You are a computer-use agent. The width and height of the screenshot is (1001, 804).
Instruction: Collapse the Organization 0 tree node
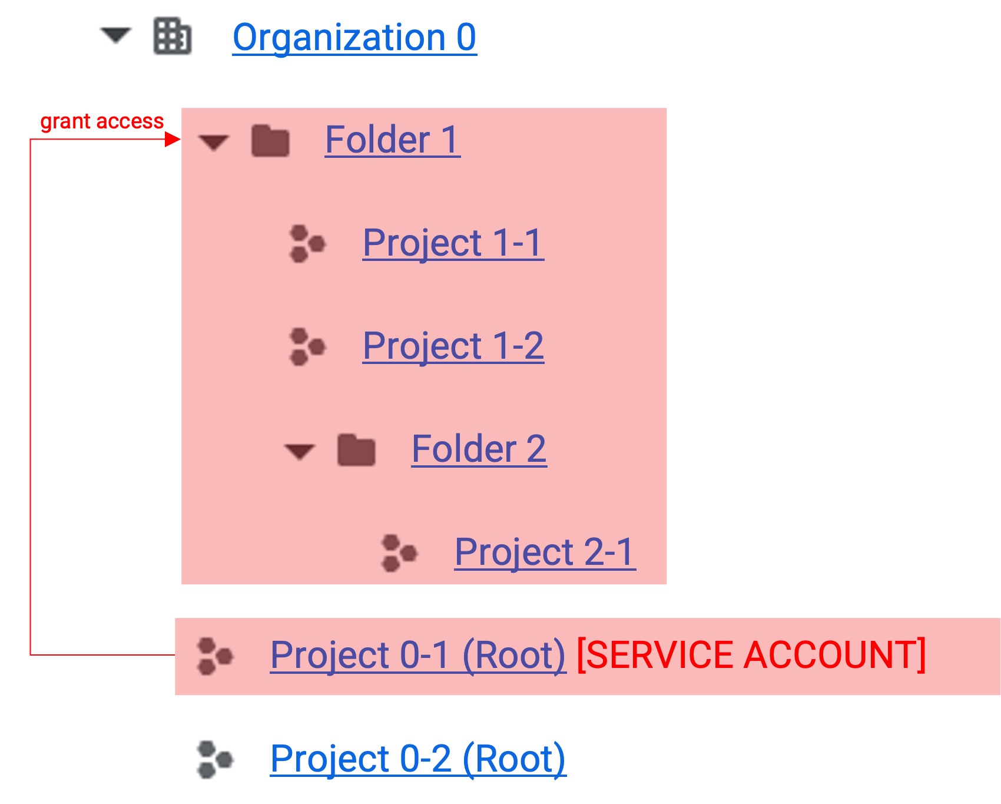pos(116,35)
